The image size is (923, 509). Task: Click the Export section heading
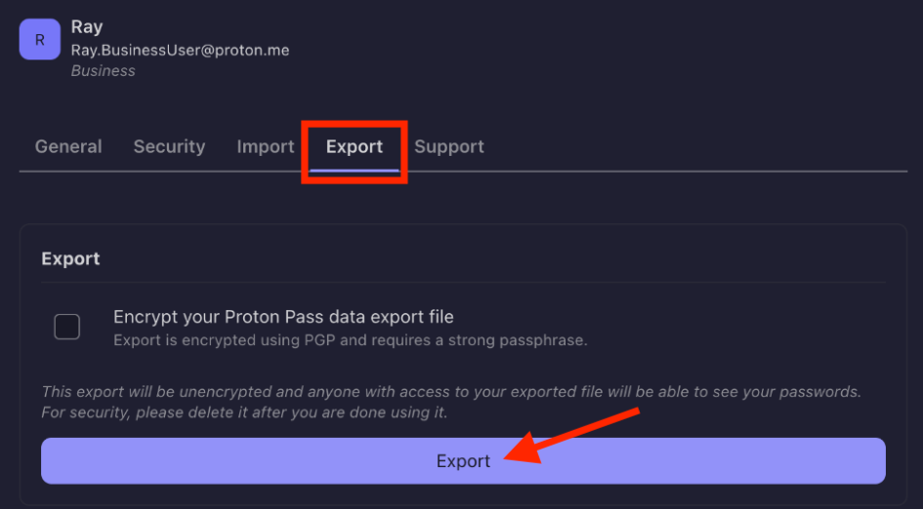70,258
